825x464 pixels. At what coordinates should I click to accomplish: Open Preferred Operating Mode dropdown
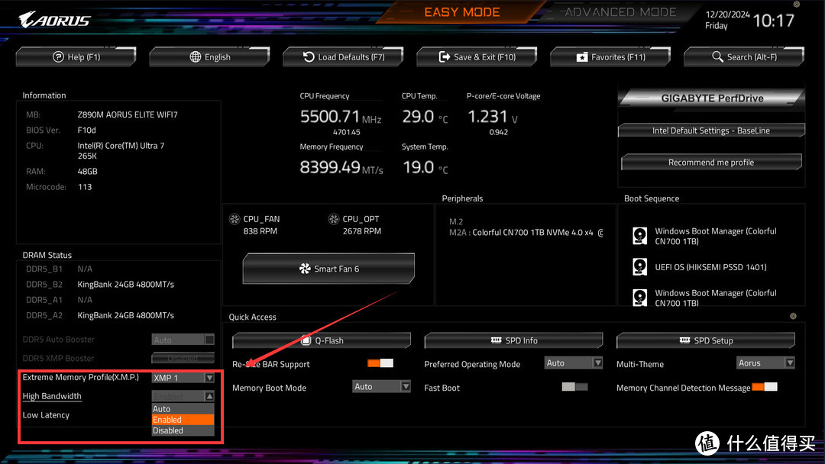point(574,363)
